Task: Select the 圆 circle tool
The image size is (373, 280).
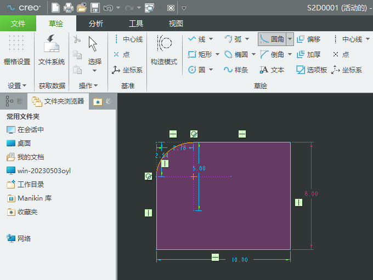Action: 197,70
